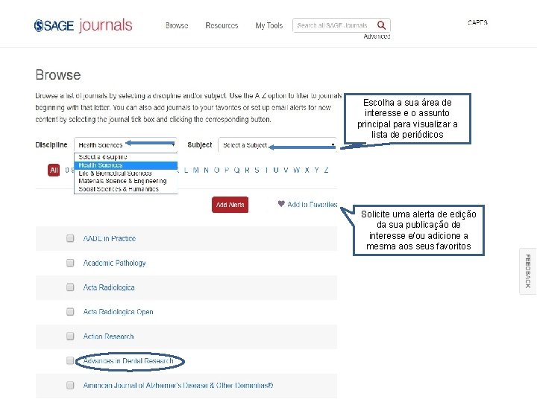Click the search magnifier icon
The height and width of the screenshot is (402, 537).
[x=381, y=25]
